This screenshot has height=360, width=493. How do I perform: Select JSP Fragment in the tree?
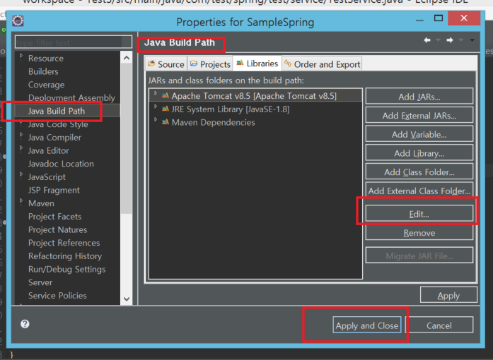54,190
